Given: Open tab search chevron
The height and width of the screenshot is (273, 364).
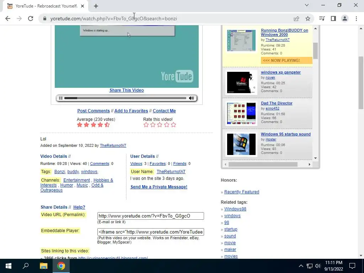Looking at the screenshot, I should tap(307, 5).
